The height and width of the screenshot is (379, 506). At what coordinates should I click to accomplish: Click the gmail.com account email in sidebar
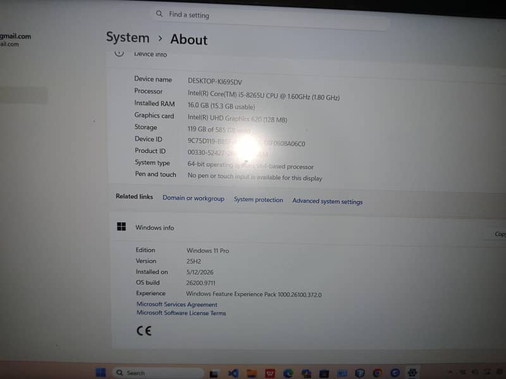[x=15, y=36]
